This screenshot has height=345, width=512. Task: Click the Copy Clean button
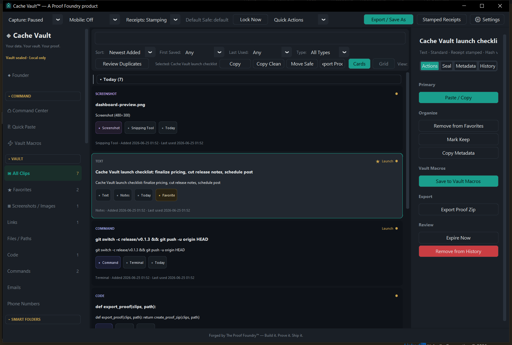pyautogui.click(x=269, y=64)
